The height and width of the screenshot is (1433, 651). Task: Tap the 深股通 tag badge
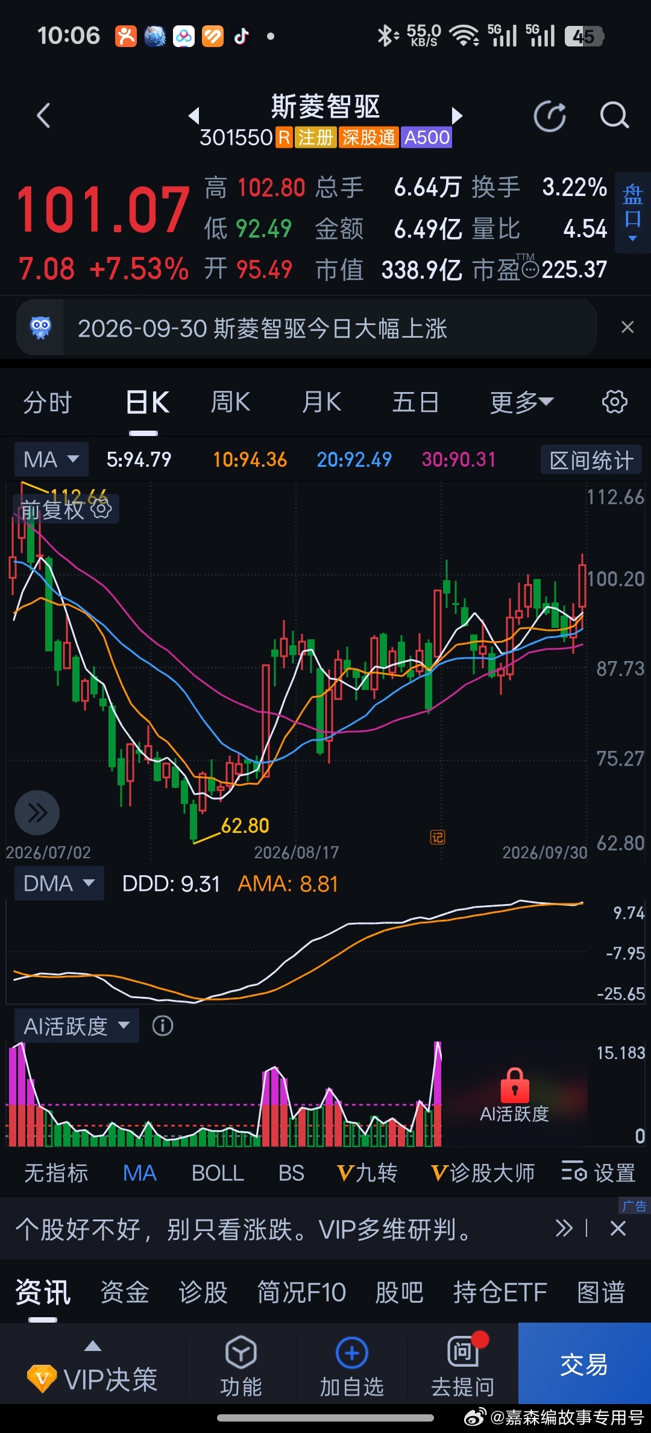pyautogui.click(x=368, y=138)
